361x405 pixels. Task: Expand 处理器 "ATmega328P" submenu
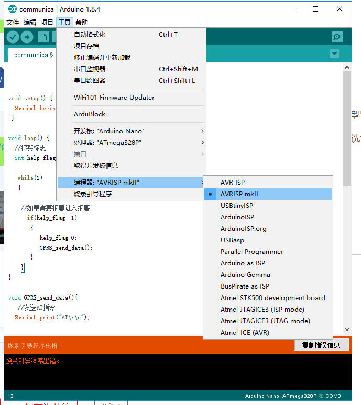pos(132,143)
